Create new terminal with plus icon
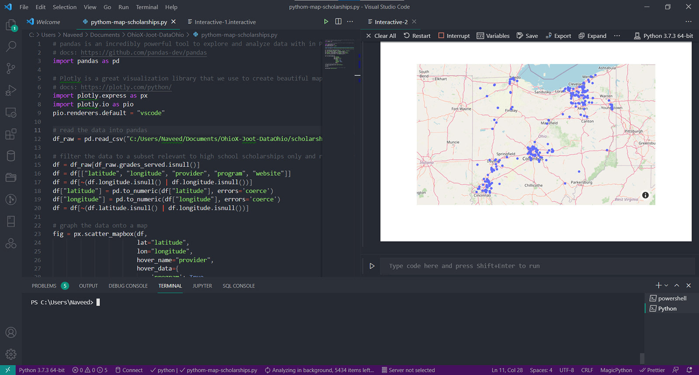The image size is (699, 375). click(x=658, y=285)
